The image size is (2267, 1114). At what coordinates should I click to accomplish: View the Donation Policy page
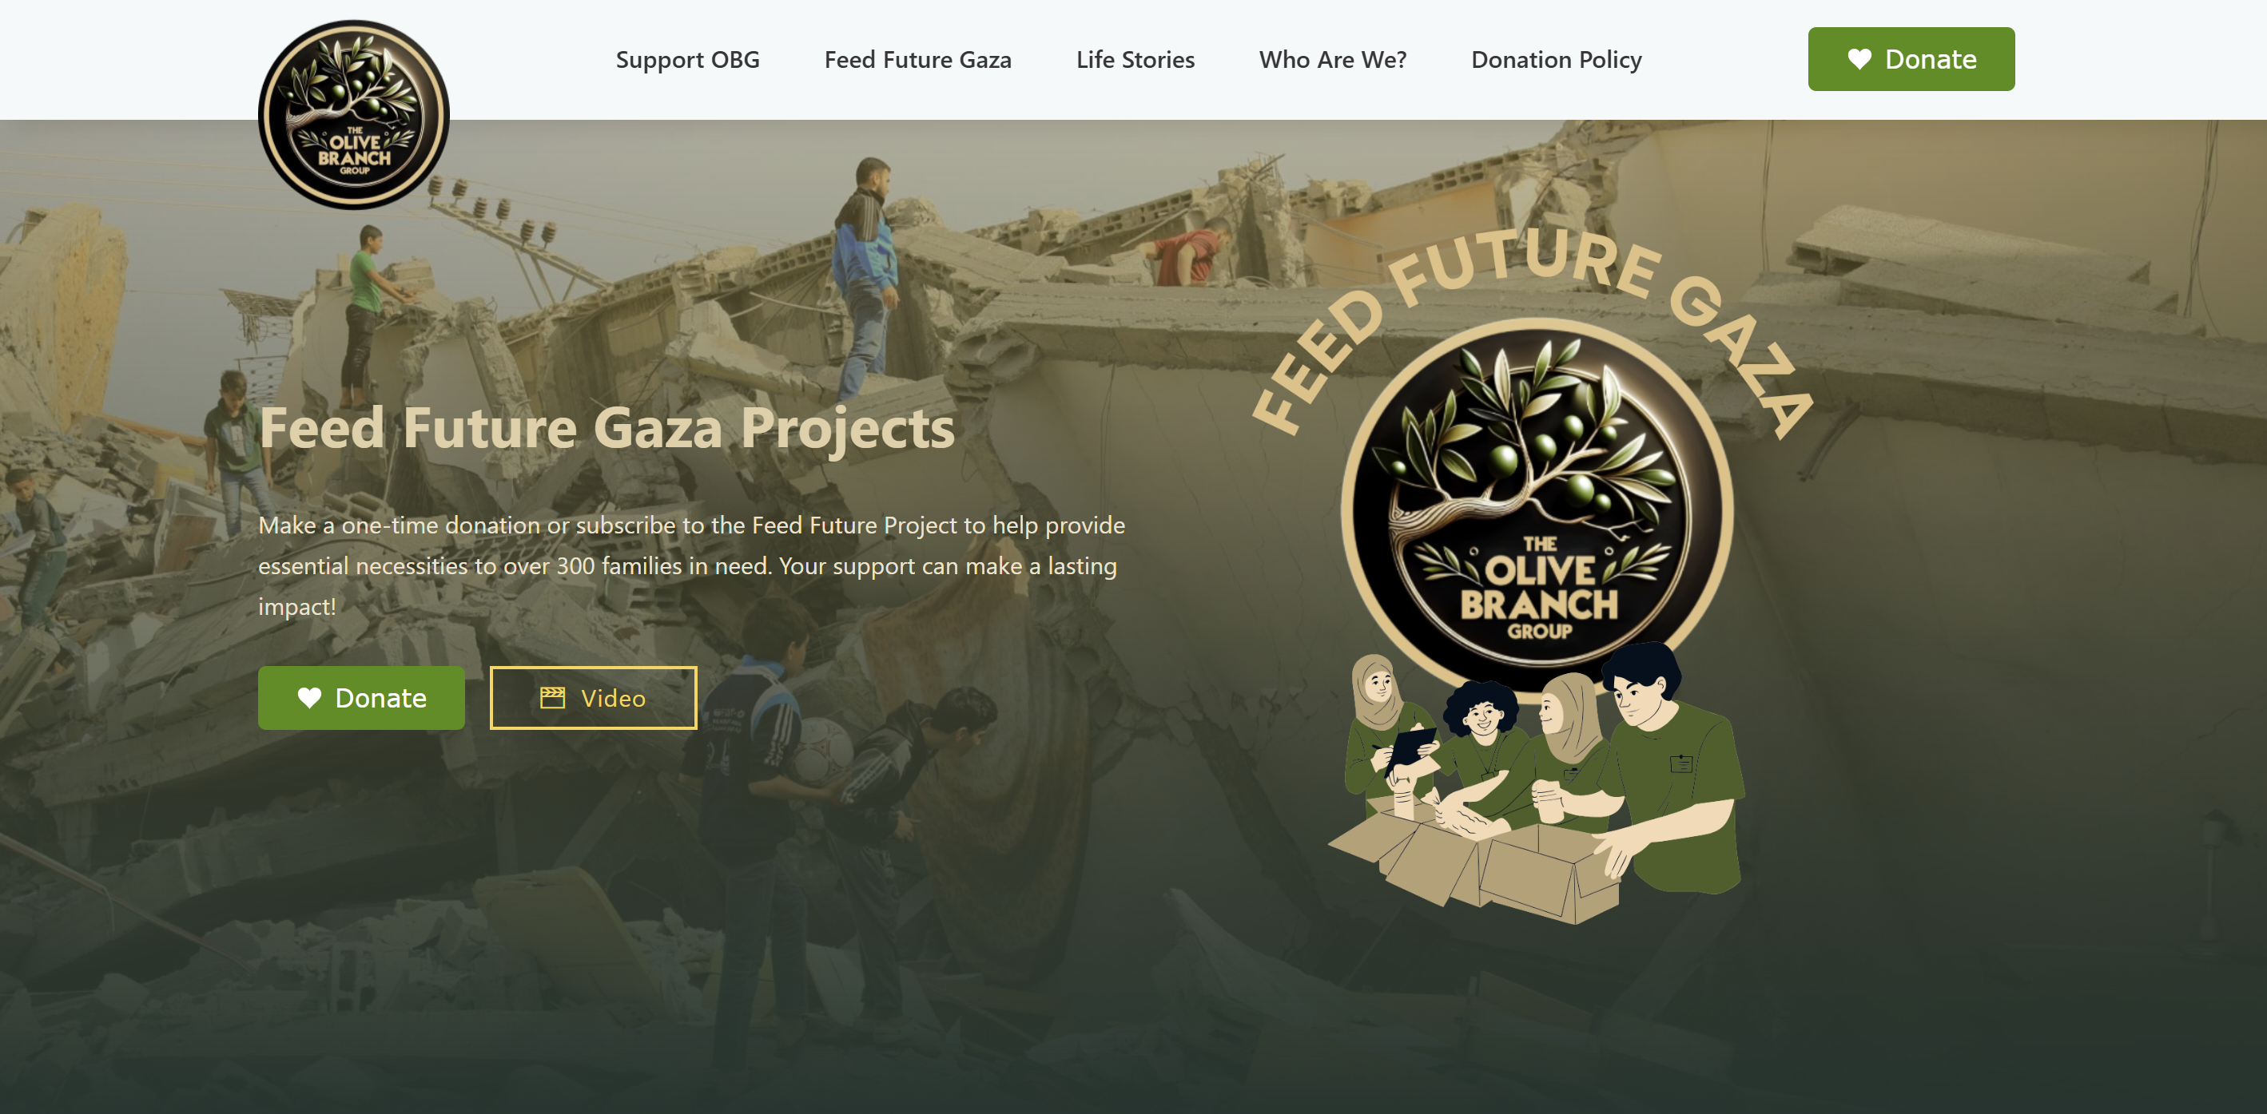[x=1556, y=59]
